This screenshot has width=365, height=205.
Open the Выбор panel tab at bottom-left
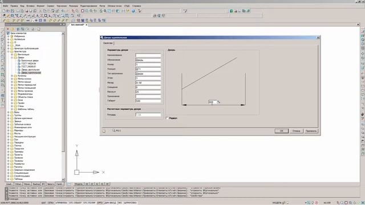coord(36,184)
